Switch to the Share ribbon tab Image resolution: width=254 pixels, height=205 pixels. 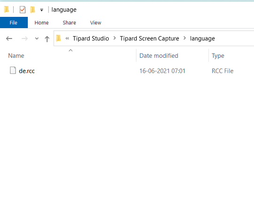coord(69,23)
